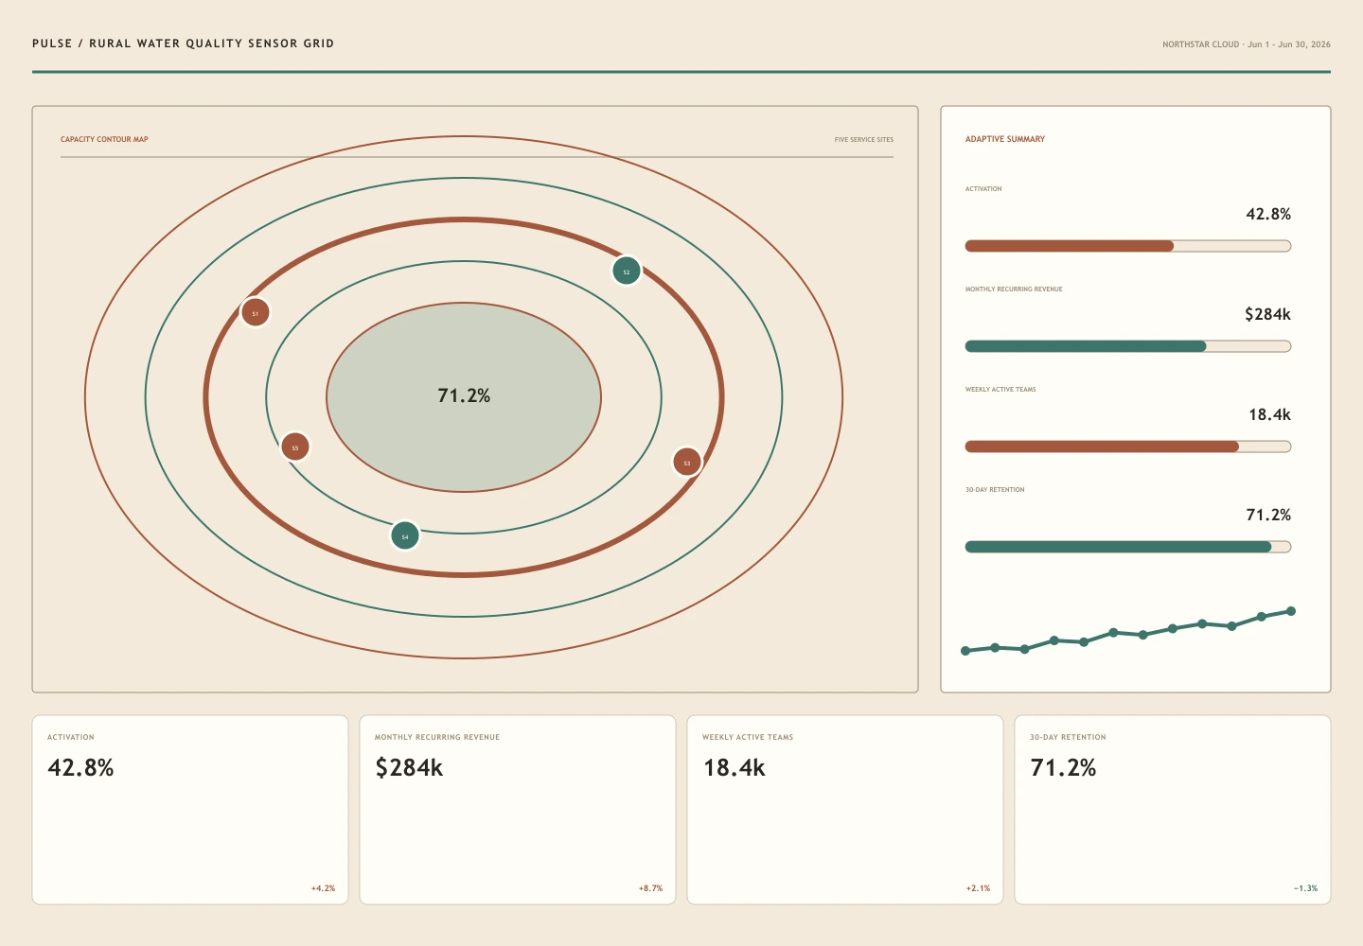This screenshot has width=1363, height=946.
Task: Click the +8.7% change in the revenue card
Action: pyautogui.click(x=650, y=888)
